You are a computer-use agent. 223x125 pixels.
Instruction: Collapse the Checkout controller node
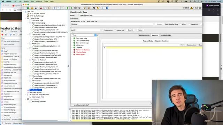[28, 48]
